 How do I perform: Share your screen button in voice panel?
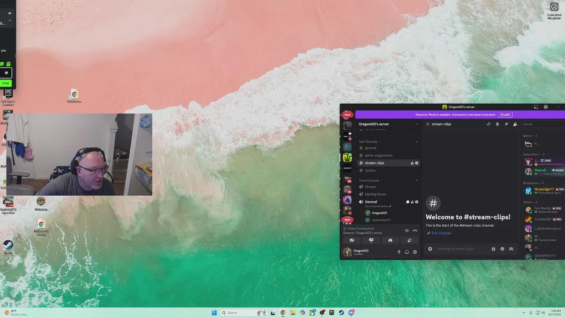(371, 240)
